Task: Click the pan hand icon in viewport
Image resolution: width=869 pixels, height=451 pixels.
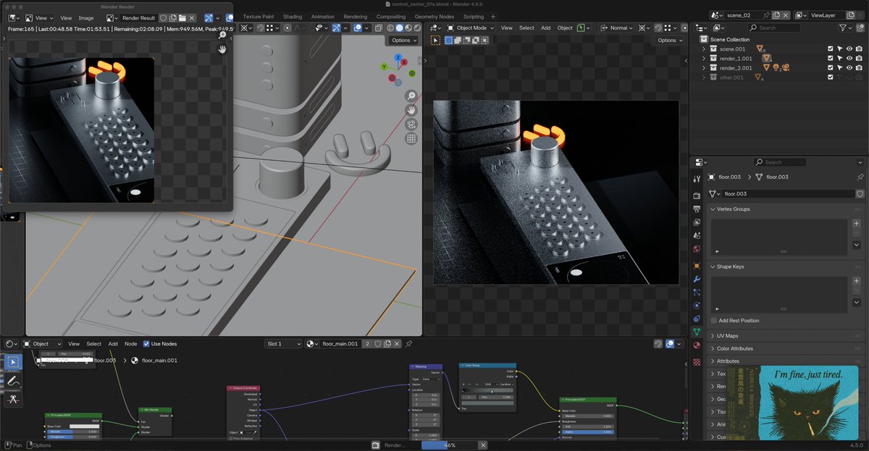Action: pos(411,110)
